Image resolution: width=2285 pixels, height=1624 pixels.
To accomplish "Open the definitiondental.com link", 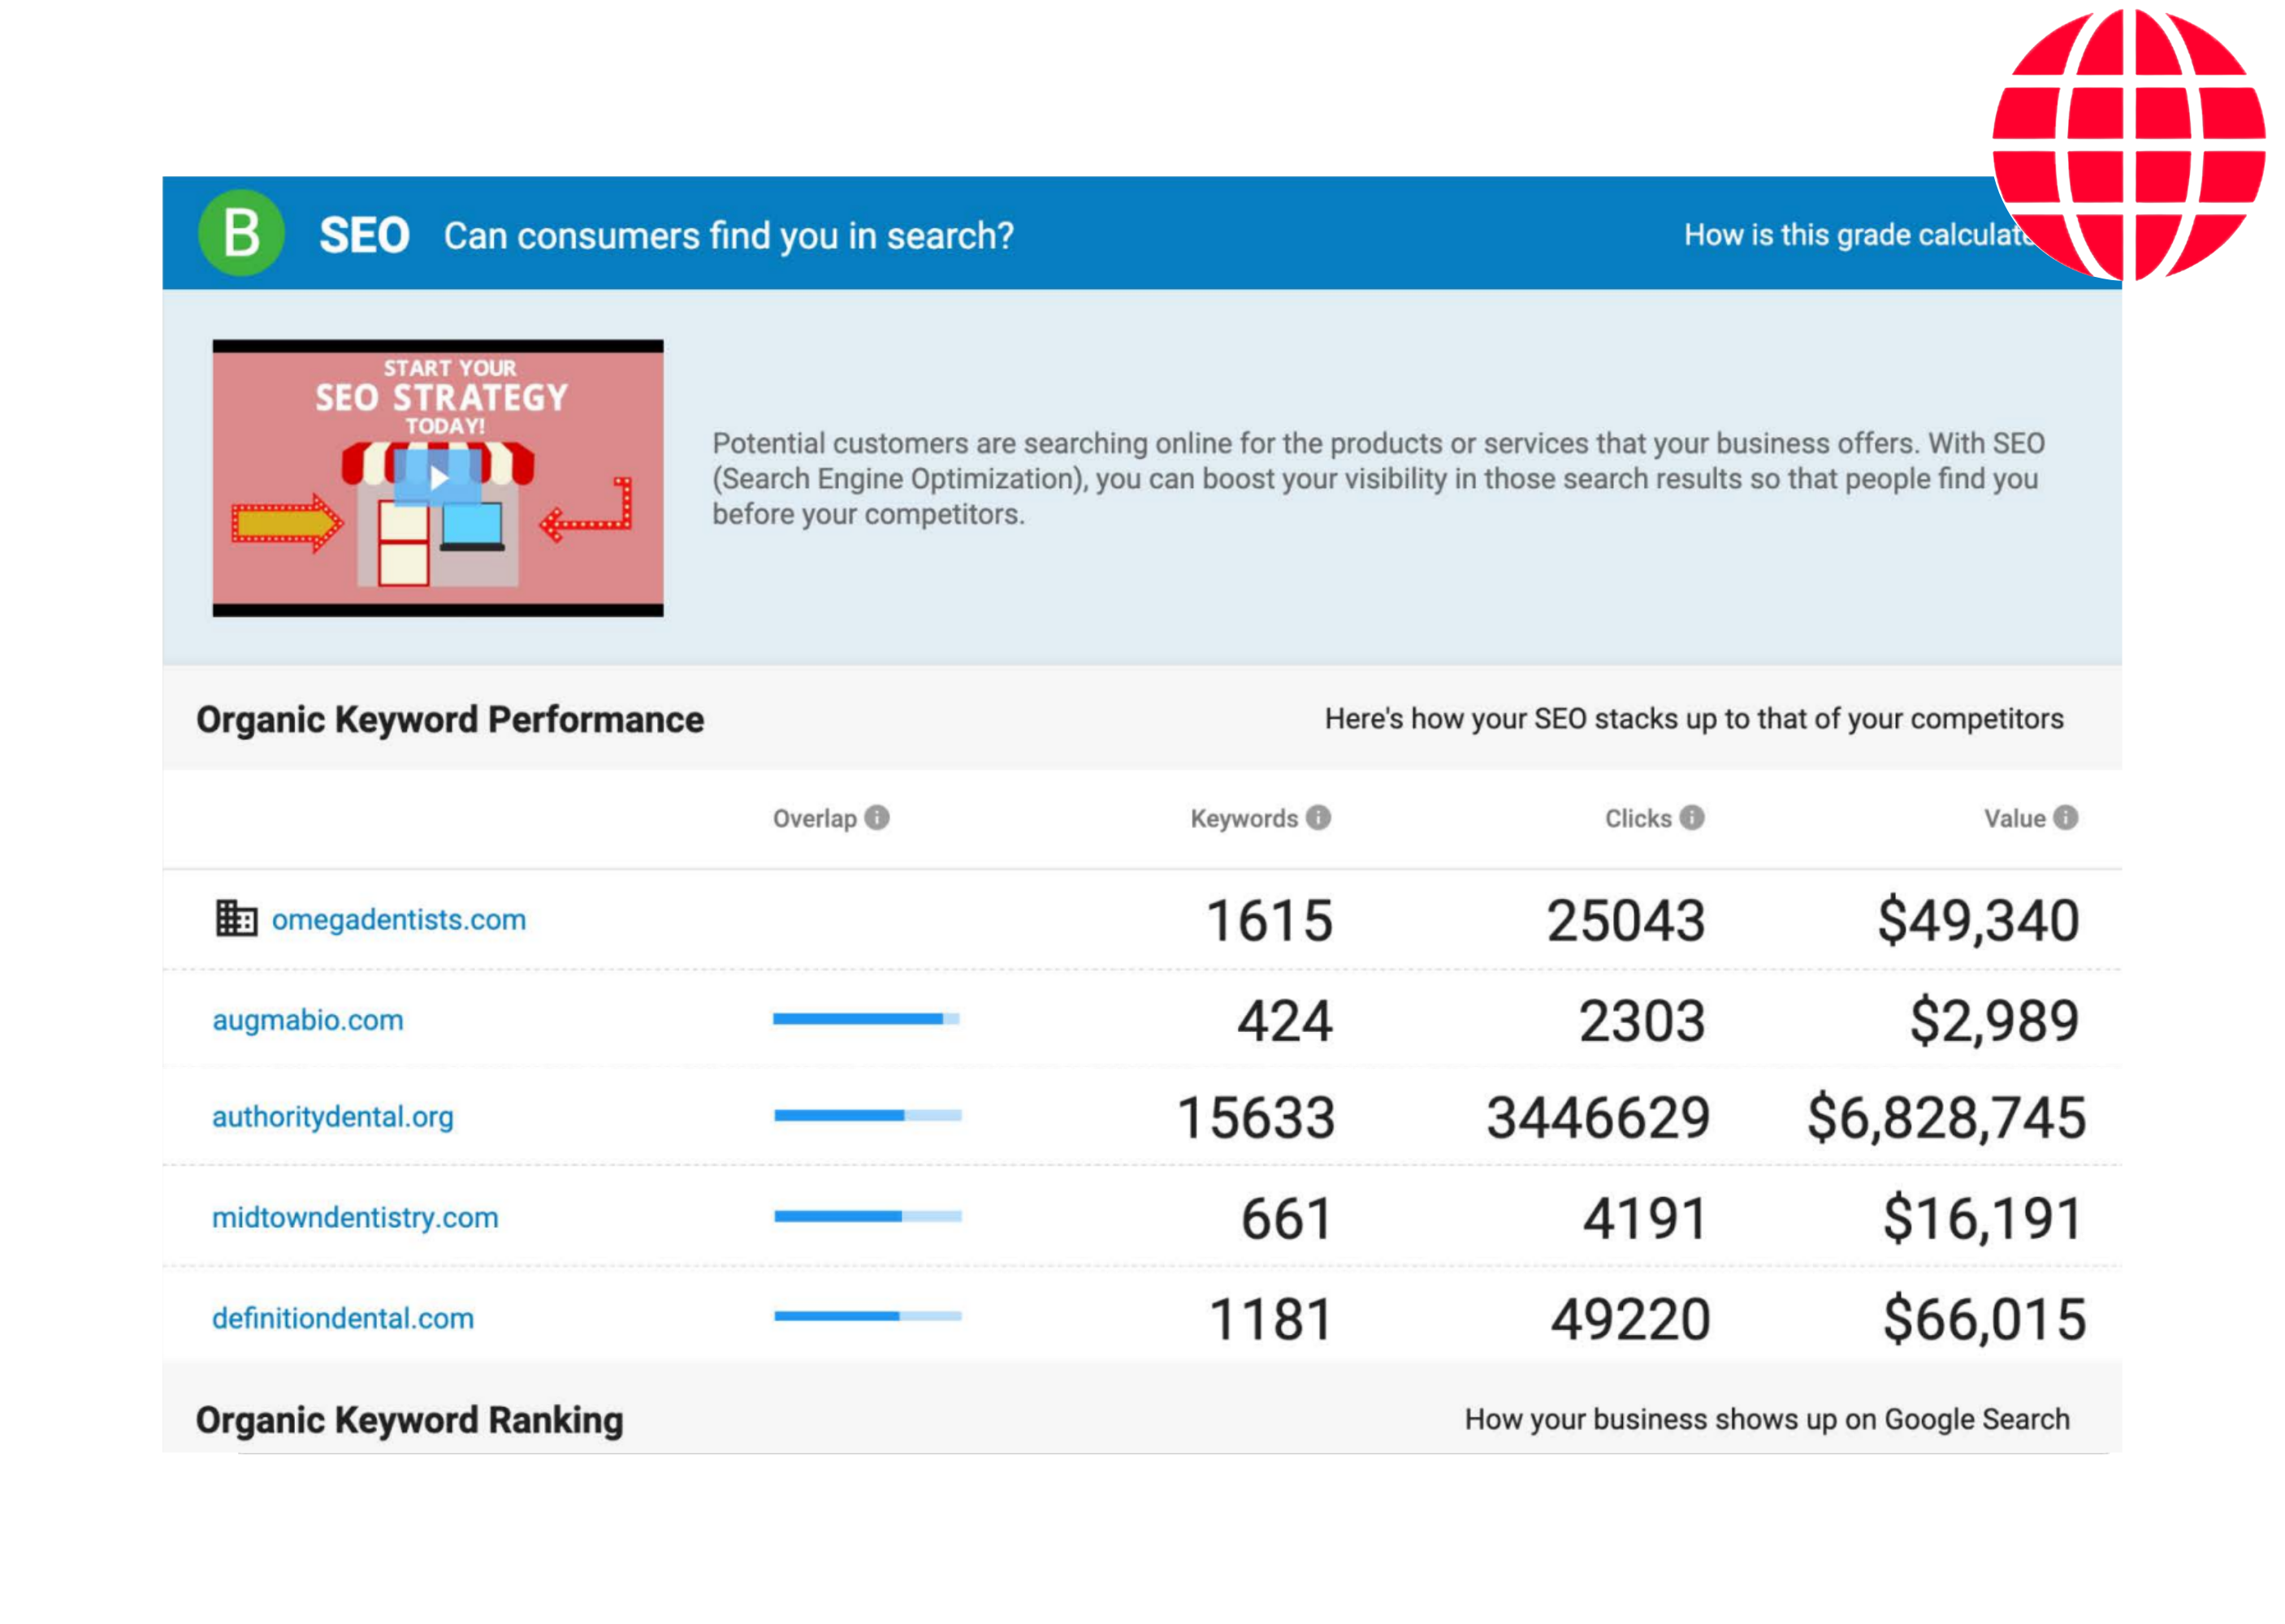I will coord(342,1319).
